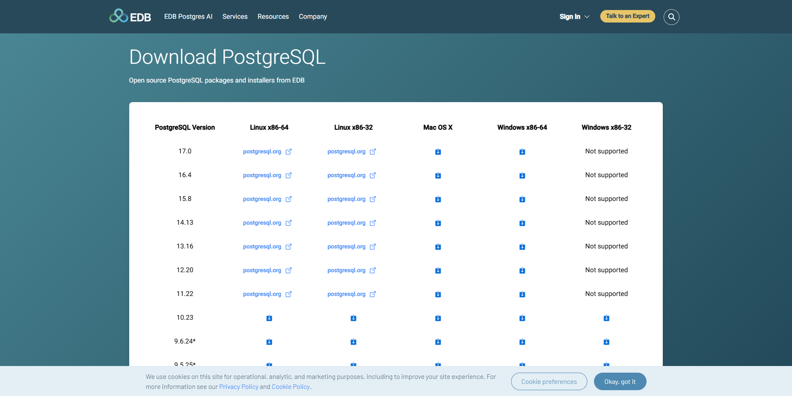Open postgresql.org link for 14.13 Linux x86-64
792x396 pixels.
point(267,223)
